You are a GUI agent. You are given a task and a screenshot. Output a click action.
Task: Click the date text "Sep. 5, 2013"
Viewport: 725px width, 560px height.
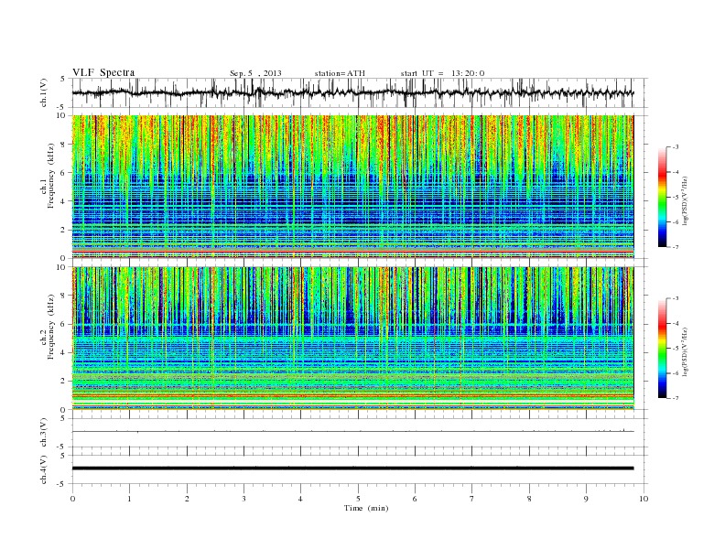pyautogui.click(x=255, y=73)
